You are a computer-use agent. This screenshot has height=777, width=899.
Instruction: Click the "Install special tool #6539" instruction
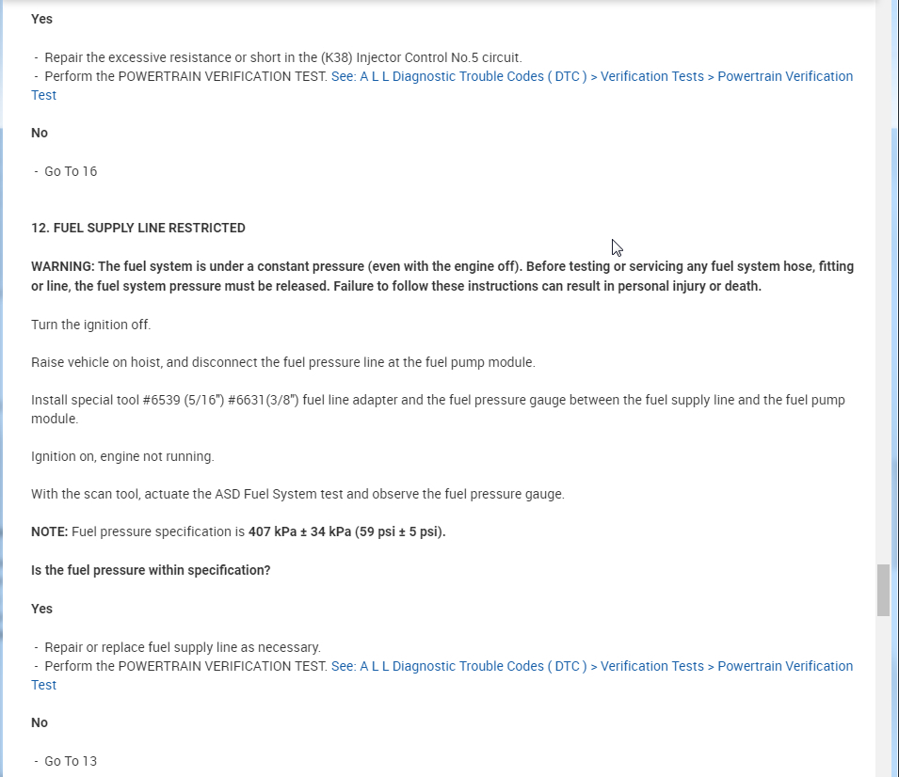438,400
